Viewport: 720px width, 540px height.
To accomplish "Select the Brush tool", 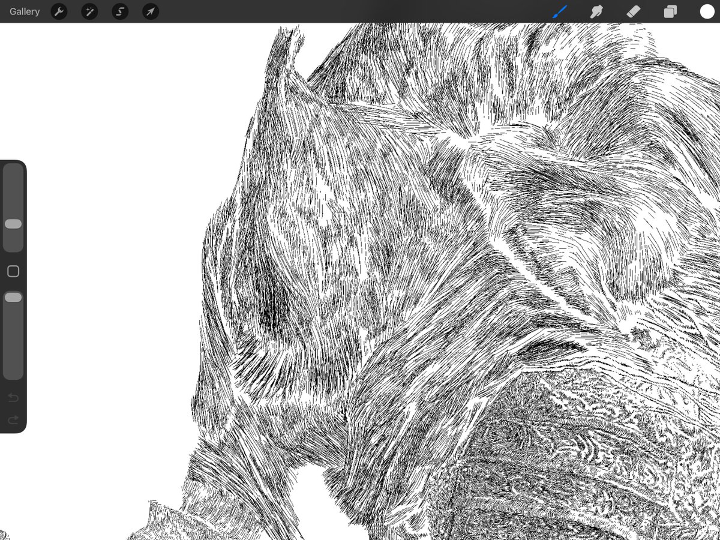I will [x=559, y=11].
